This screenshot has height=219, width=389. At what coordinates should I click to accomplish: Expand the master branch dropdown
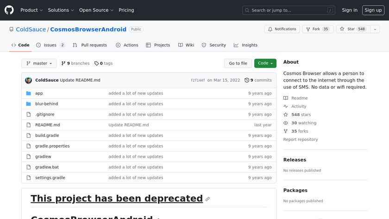[x=39, y=64]
